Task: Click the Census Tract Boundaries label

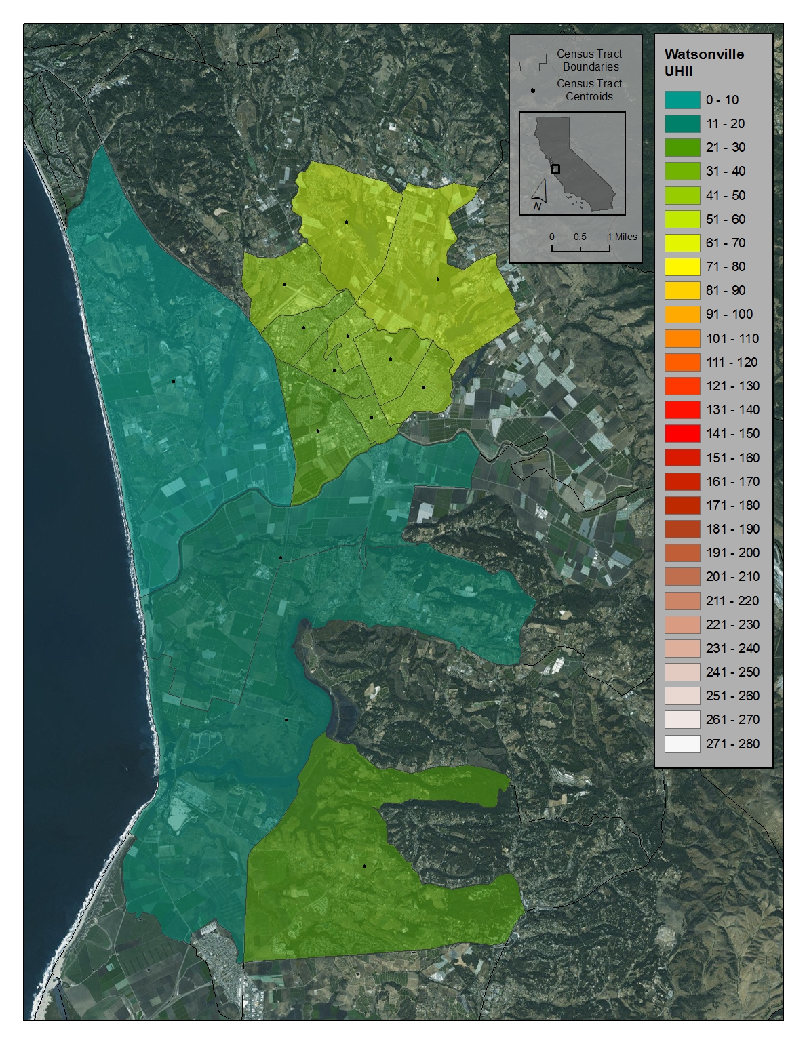Action: click(589, 60)
